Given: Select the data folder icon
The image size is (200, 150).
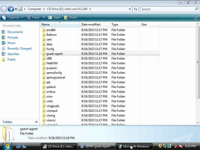Looking at the screenshot, I should [x=44, y=44].
